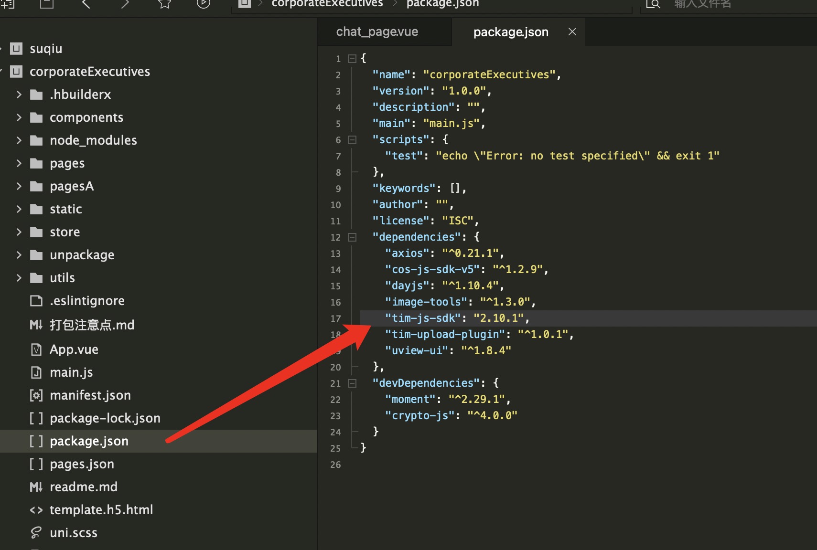Click corporateExecutives in the breadcrumb path
The width and height of the screenshot is (817, 550).
pyautogui.click(x=327, y=4)
